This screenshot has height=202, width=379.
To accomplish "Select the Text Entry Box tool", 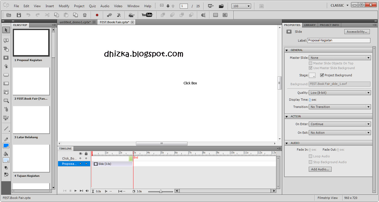I will pos(6,84).
